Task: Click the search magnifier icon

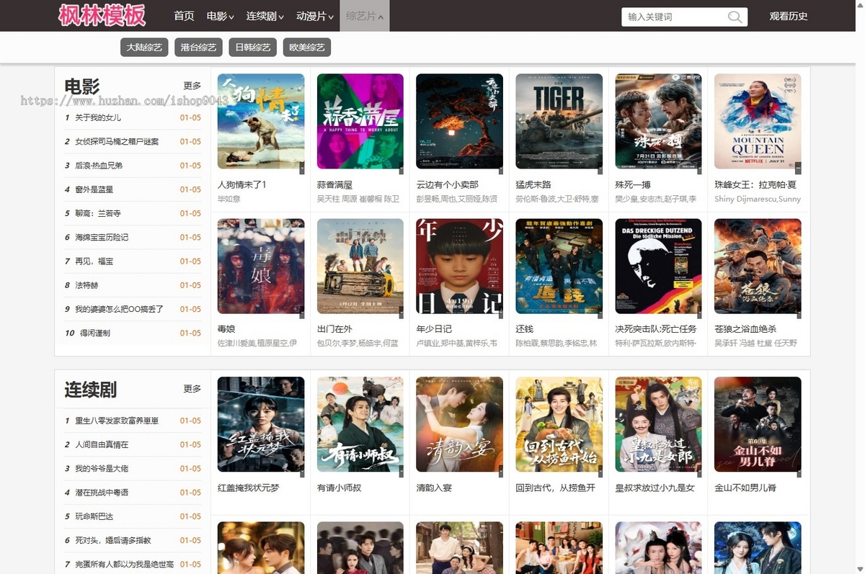Action: coord(735,17)
